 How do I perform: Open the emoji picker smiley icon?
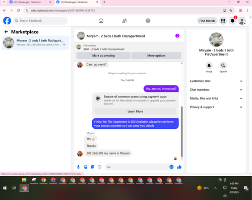(171, 167)
